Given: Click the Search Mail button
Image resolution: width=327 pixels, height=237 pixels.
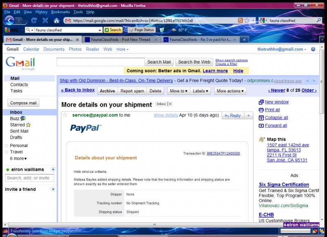Looking at the screenshot, I should point(159,62).
